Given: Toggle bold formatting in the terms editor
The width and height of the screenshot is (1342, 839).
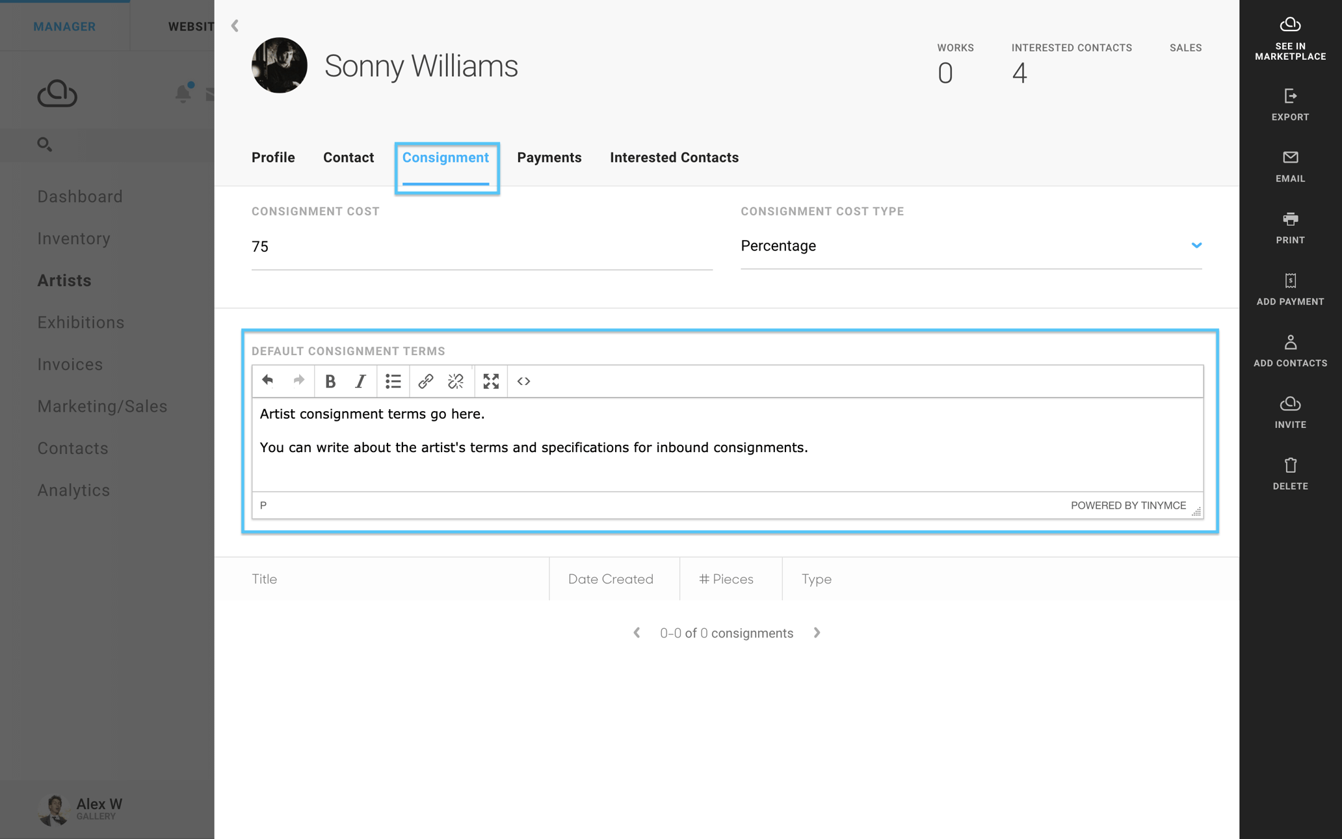Looking at the screenshot, I should click(x=330, y=381).
